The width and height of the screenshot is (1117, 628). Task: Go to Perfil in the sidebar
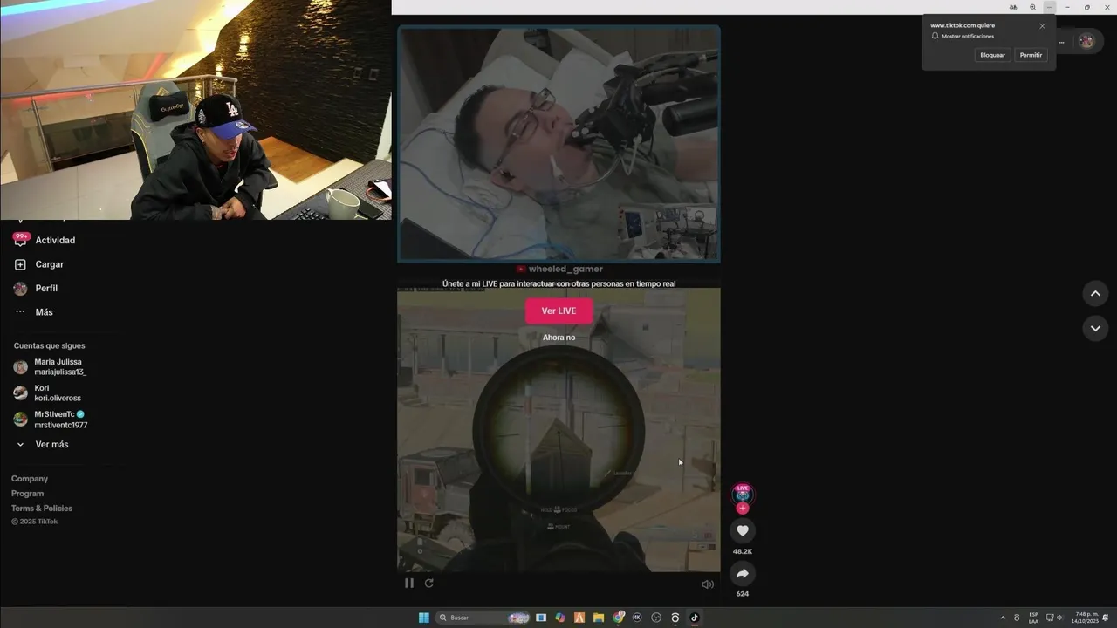pos(37,289)
